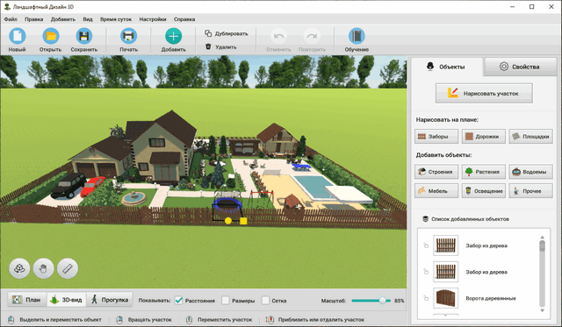Screen dimensions: 562x327
Task: Switch to План view mode
Action: pos(27,300)
